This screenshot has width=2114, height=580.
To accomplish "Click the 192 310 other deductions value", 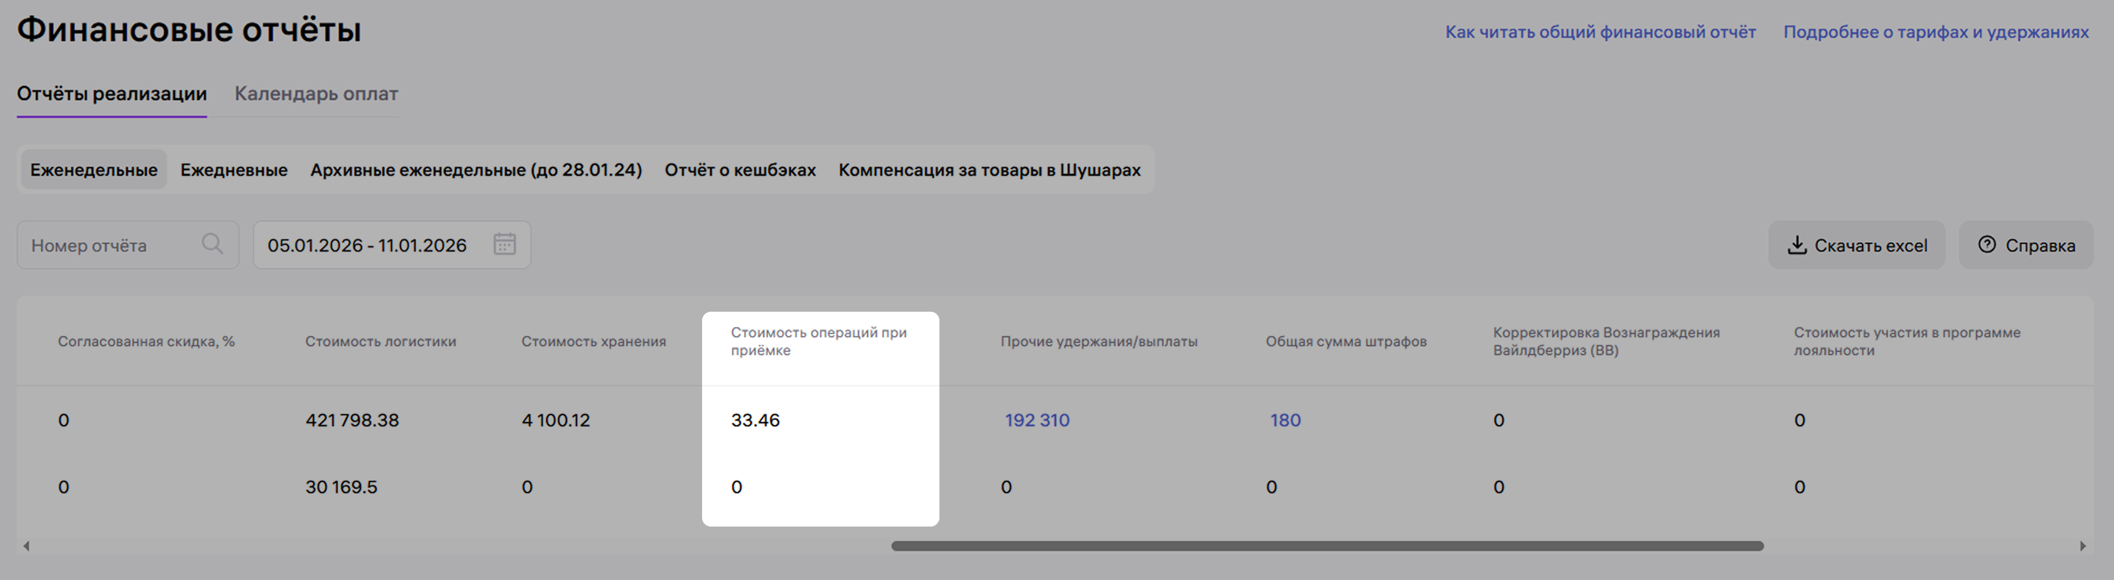I will (1036, 420).
